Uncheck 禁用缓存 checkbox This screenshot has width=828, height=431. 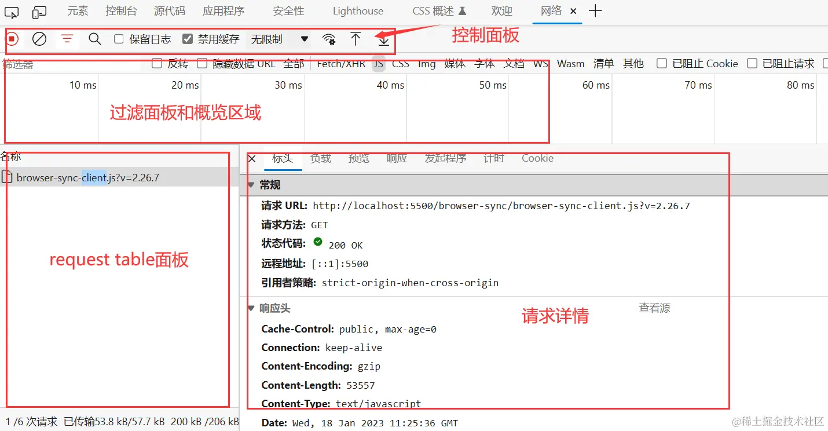187,39
